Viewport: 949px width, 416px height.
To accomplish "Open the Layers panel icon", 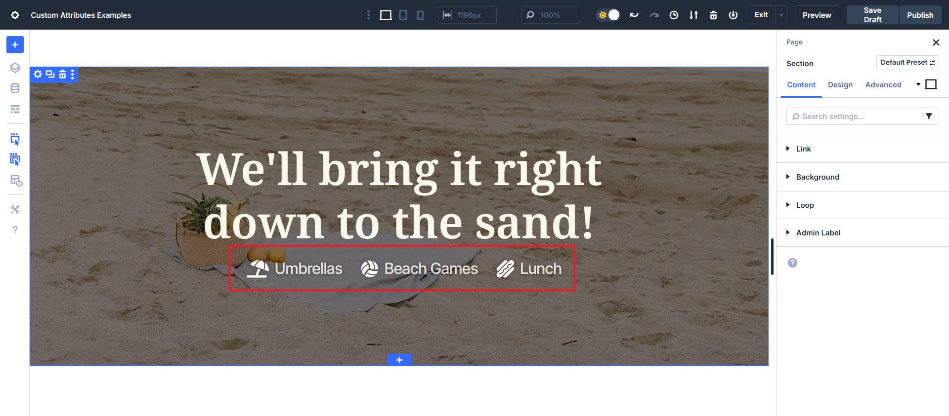I will [x=15, y=68].
